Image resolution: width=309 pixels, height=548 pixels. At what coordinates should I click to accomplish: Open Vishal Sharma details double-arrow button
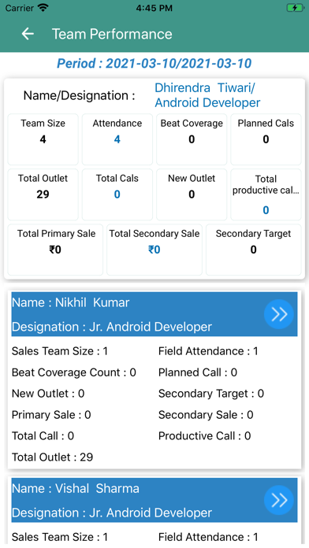[x=279, y=500]
